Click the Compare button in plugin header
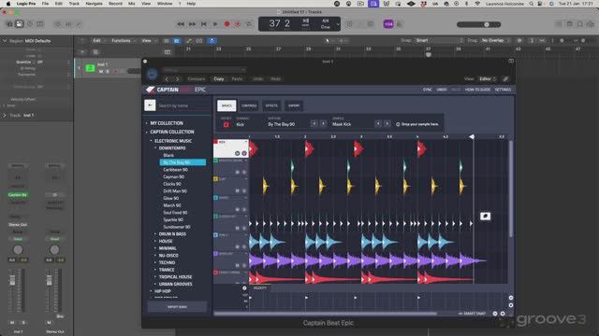This screenshot has height=336, width=599. pos(197,78)
